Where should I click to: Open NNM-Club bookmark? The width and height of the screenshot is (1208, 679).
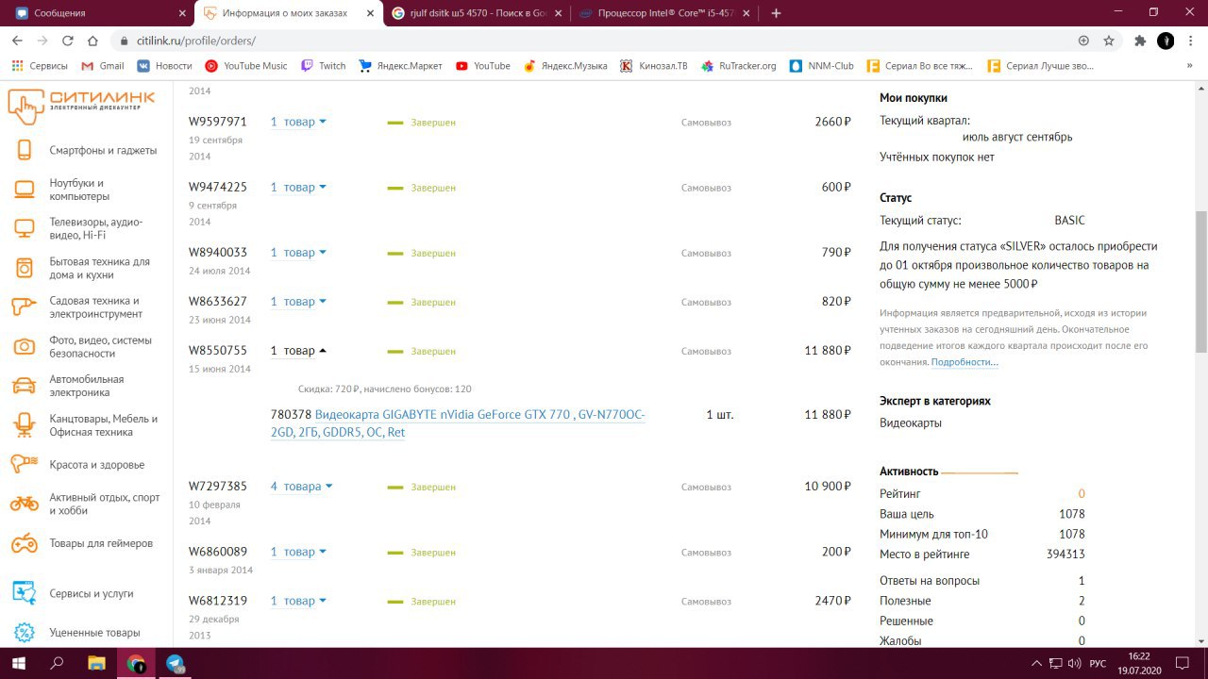tap(821, 66)
